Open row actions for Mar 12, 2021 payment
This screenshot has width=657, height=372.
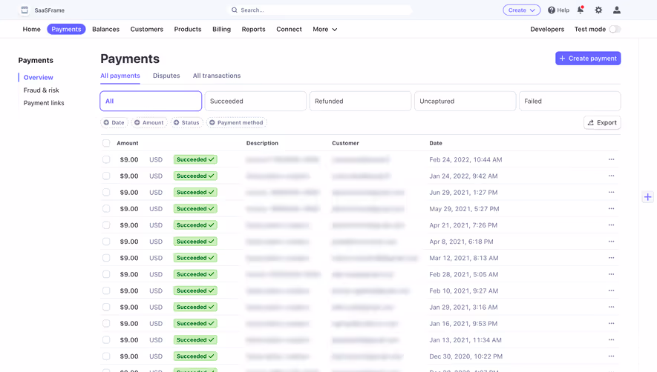coord(611,258)
